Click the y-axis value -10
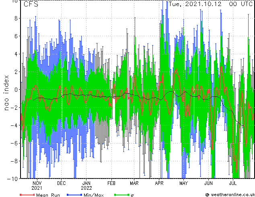The width and height of the screenshot is (255, 197). [x=12, y=179]
